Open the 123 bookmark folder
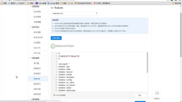This screenshot has height=102, width=182. [71, 3]
